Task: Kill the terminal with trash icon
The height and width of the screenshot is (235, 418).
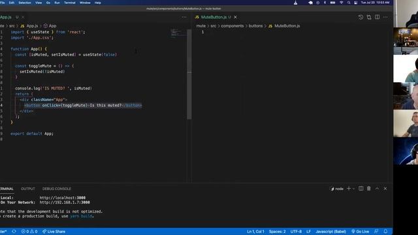Action: point(368,189)
